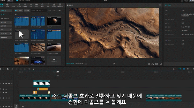Image resolution: width=194 pixels, height=108 pixels.
Task: Expand the My library (내 보관함) section
Action: [6, 22]
